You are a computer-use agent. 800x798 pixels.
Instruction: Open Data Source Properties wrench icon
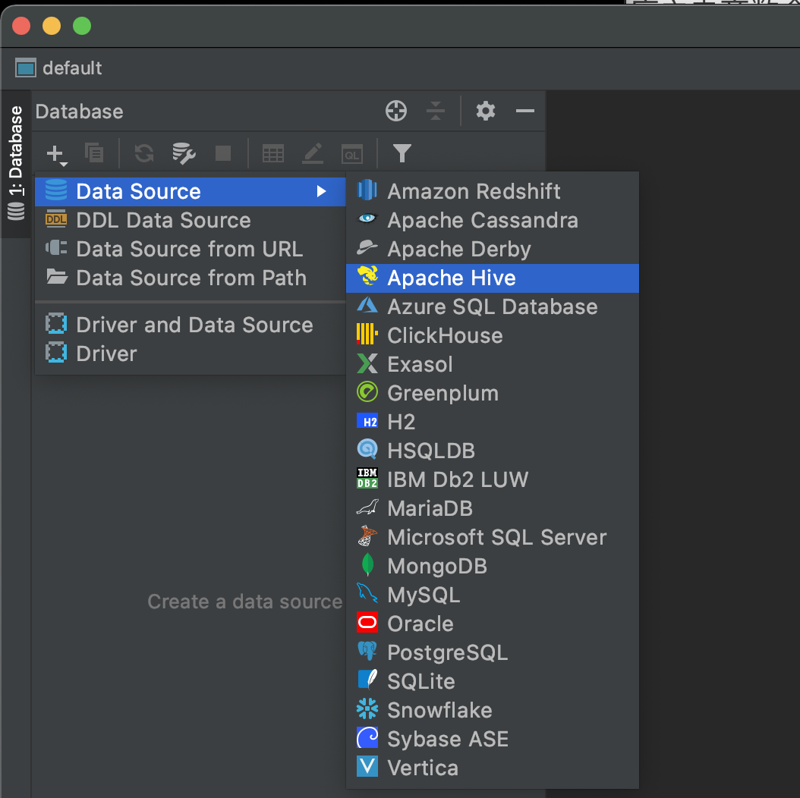tap(184, 153)
